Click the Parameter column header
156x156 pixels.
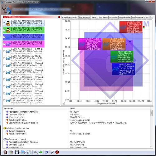coord(36,109)
